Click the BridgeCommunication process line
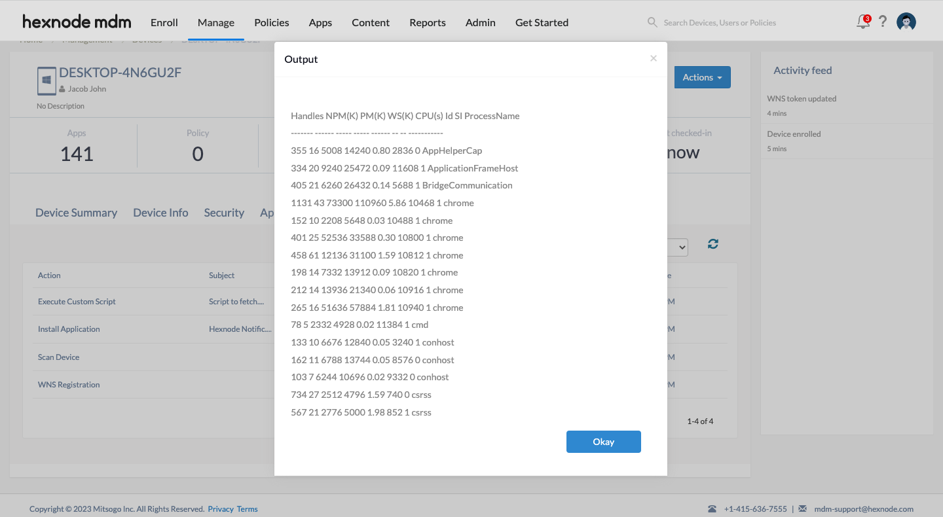The image size is (943, 517). coord(401,185)
